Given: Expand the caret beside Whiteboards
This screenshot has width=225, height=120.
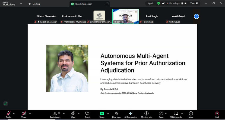Looking at the screenshot, I should click(x=182, y=114).
